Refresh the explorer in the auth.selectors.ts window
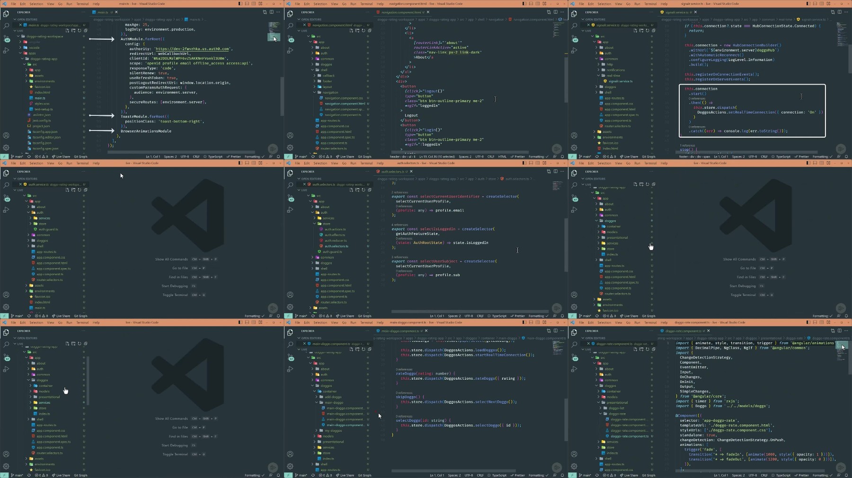 pos(364,190)
